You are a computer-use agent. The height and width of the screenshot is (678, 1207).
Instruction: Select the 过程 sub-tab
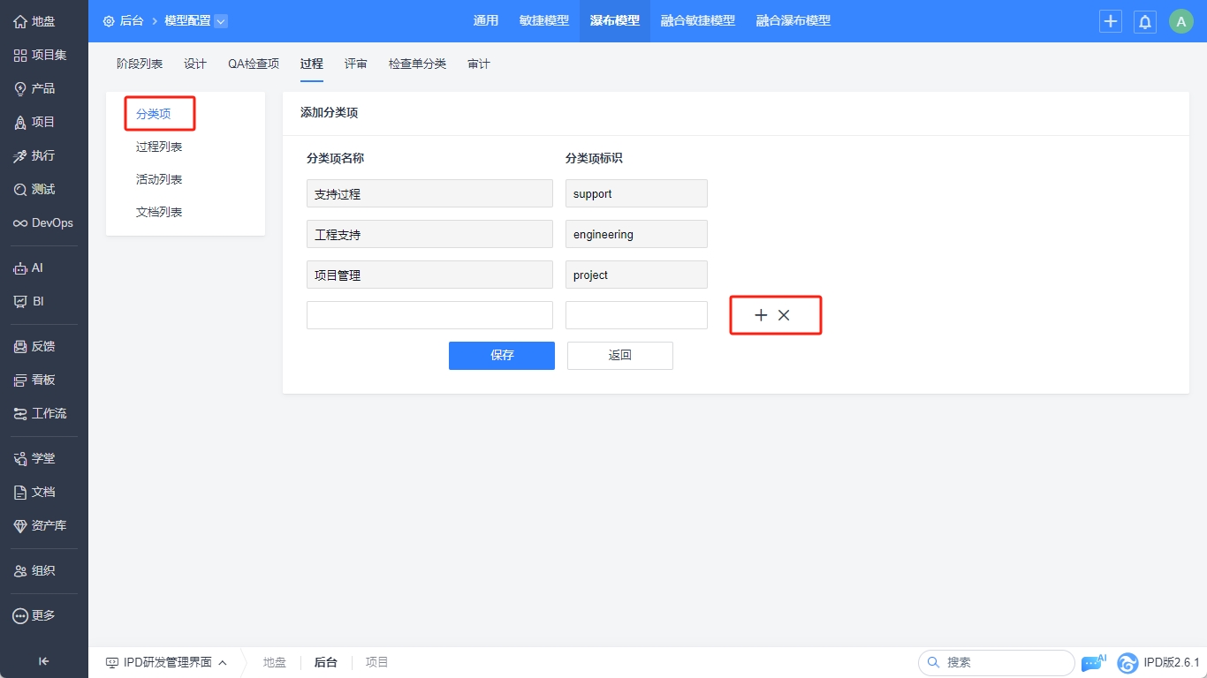coord(312,64)
